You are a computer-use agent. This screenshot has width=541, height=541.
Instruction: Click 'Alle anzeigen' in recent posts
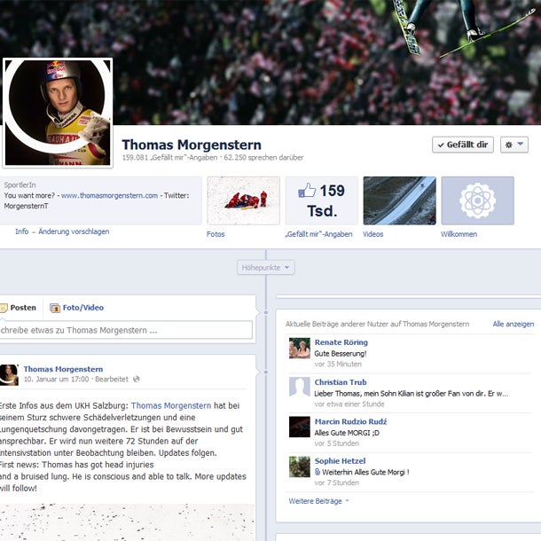click(513, 324)
